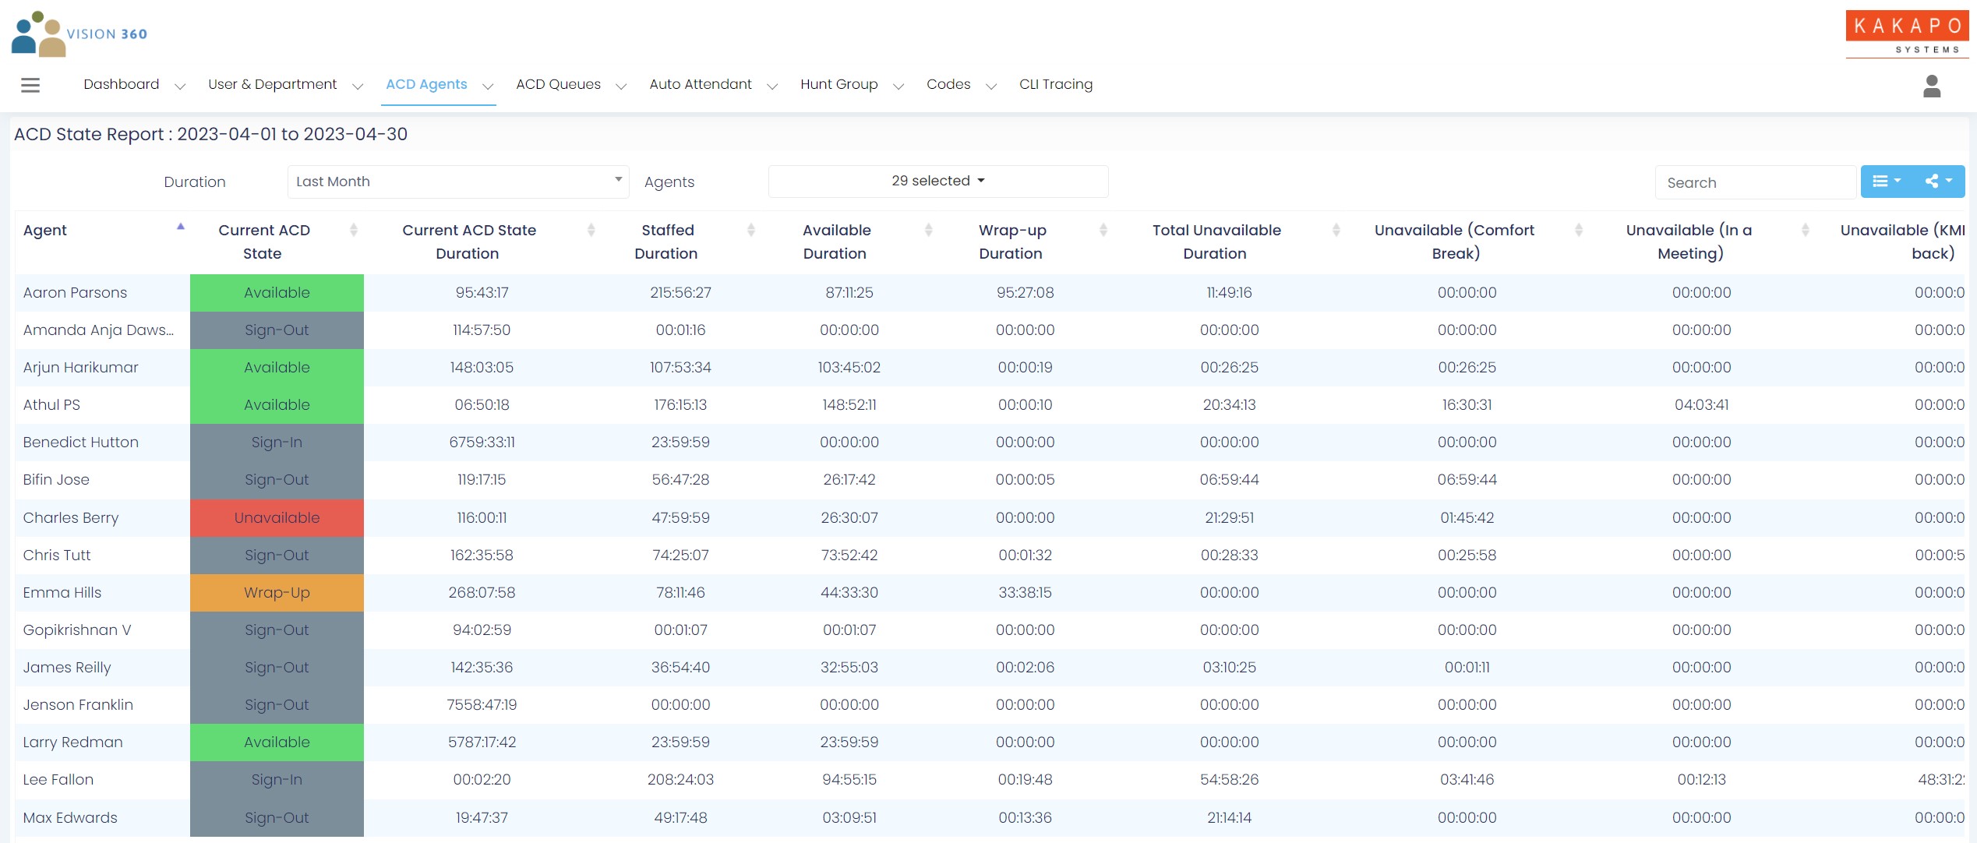1977x843 pixels.
Task: Sort by Agent column arrow
Action: click(181, 227)
